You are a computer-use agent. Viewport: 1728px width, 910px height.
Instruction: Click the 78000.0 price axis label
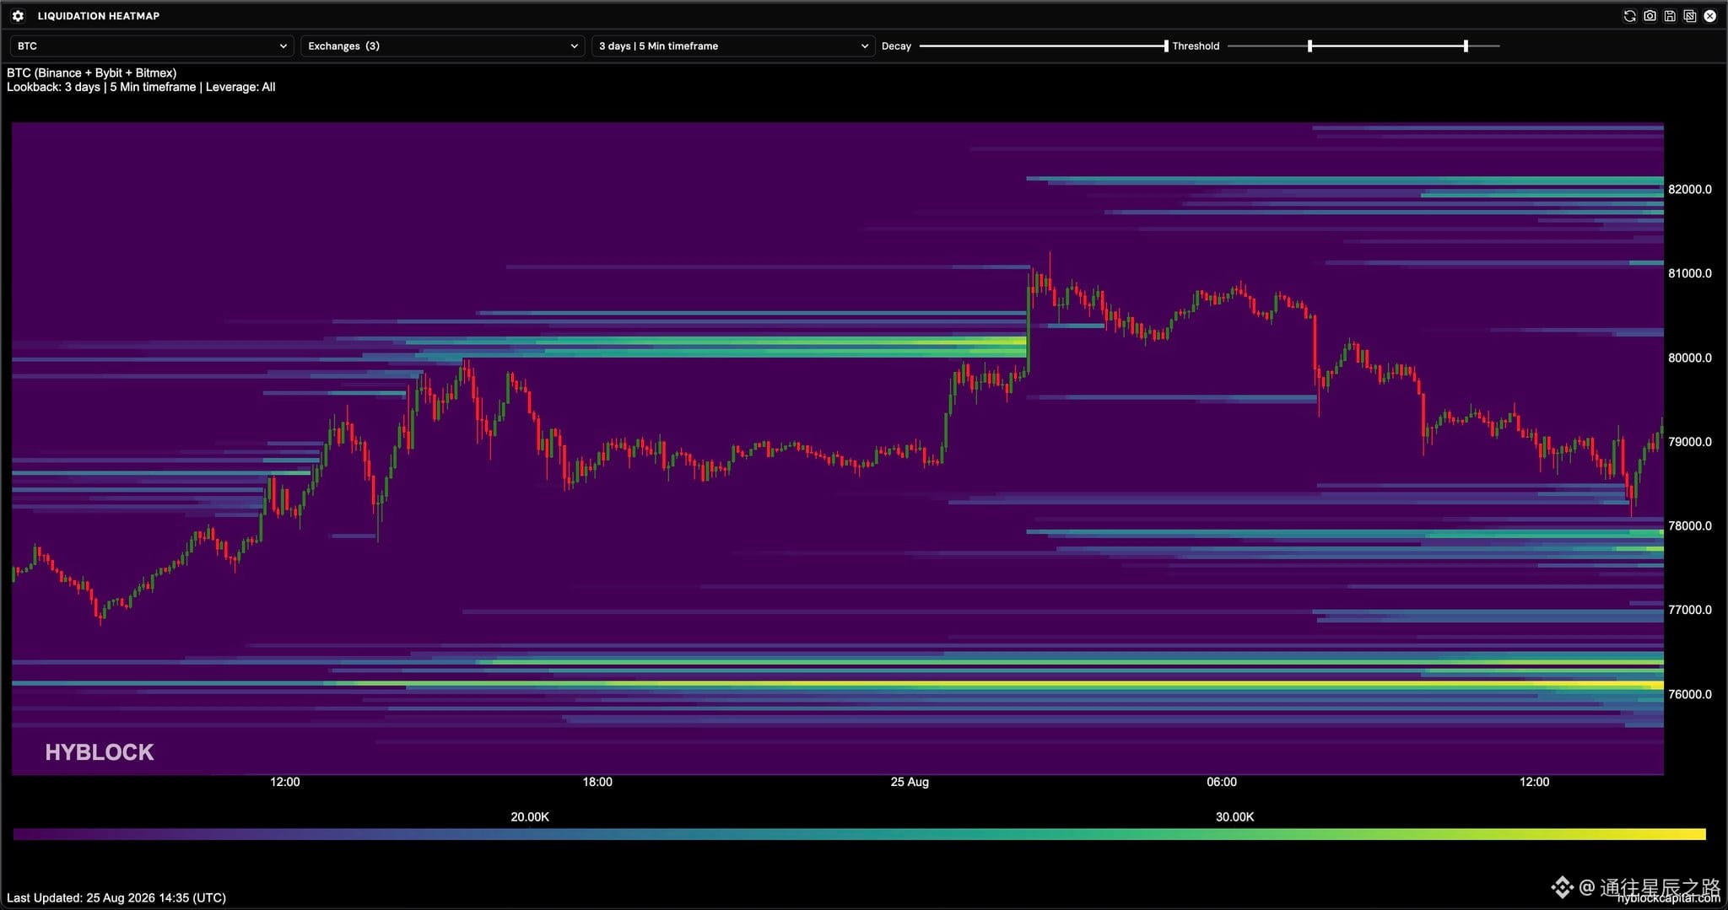(x=1689, y=526)
